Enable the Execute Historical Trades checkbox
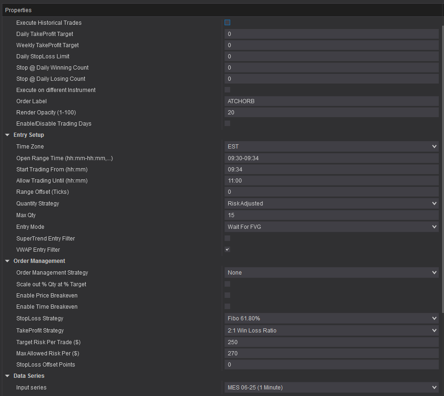The height and width of the screenshot is (396, 444). coord(227,22)
